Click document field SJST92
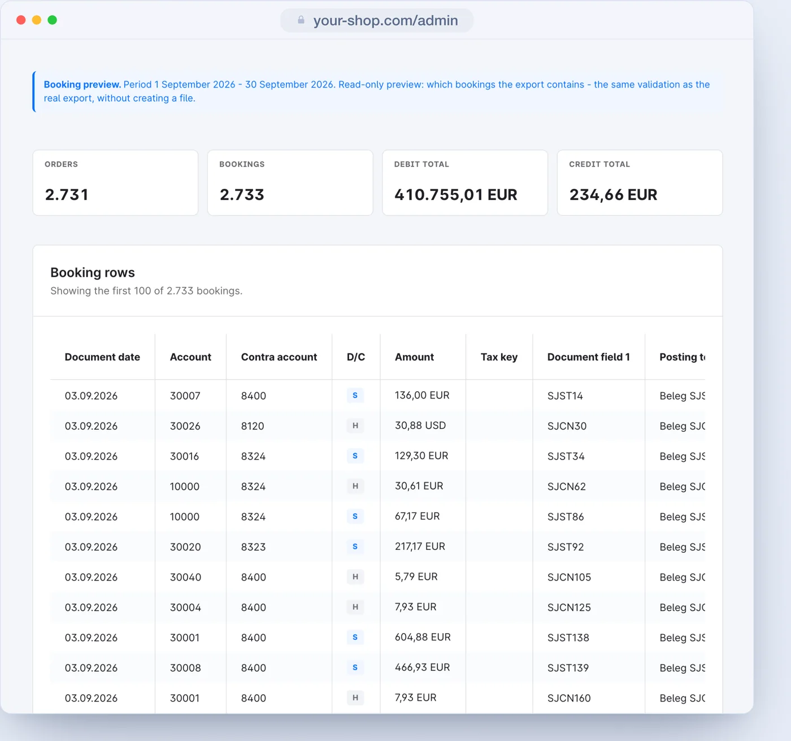Image resolution: width=791 pixels, height=741 pixels. 566,547
